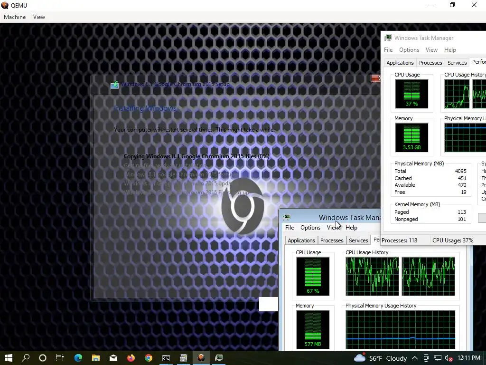Click front Task Manager title bar icon
Image resolution: width=486 pixels, height=365 pixels.
tap(287, 217)
